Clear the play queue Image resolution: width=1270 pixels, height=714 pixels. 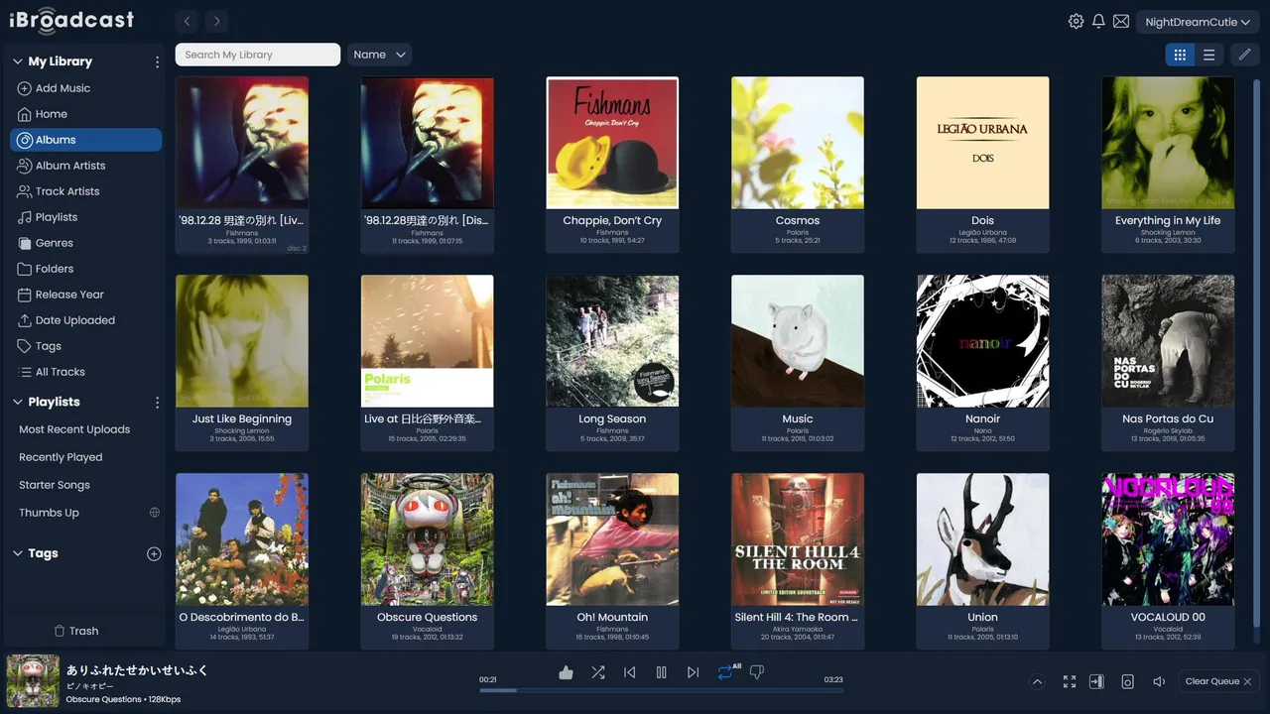pyautogui.click(x=1218, y=681)
